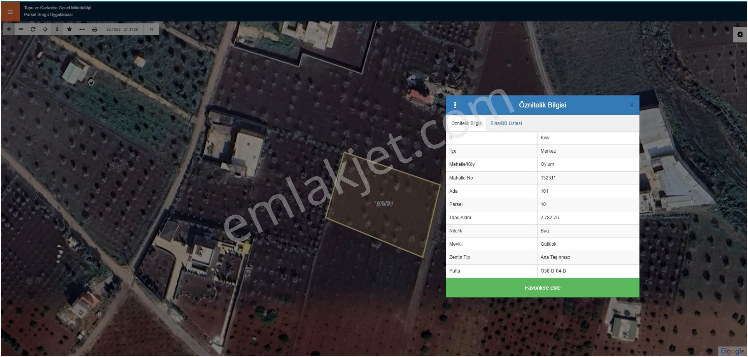Select the parcel label 101/10 on map
The image size is (748, 357).
click(x=384, y=203)
